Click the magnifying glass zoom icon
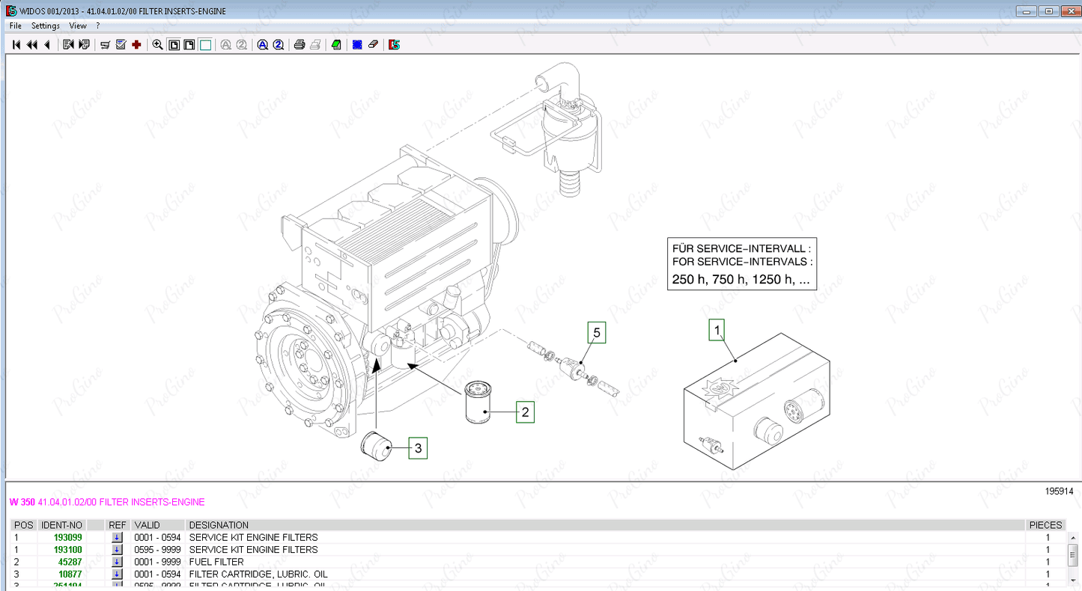 [157, 45]
